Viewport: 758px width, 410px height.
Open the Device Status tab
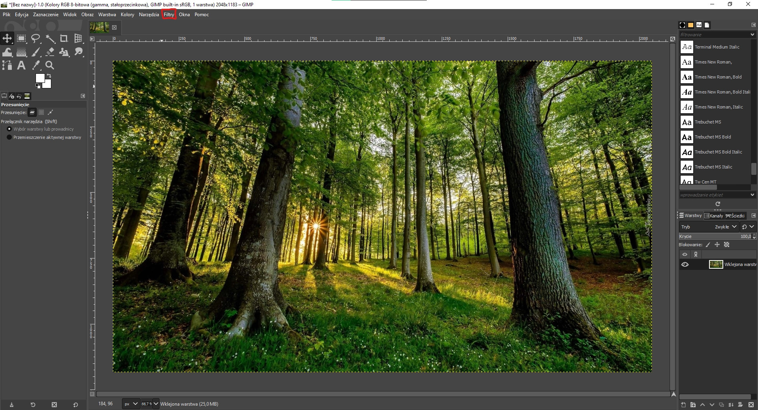click(x=11, y=96)
